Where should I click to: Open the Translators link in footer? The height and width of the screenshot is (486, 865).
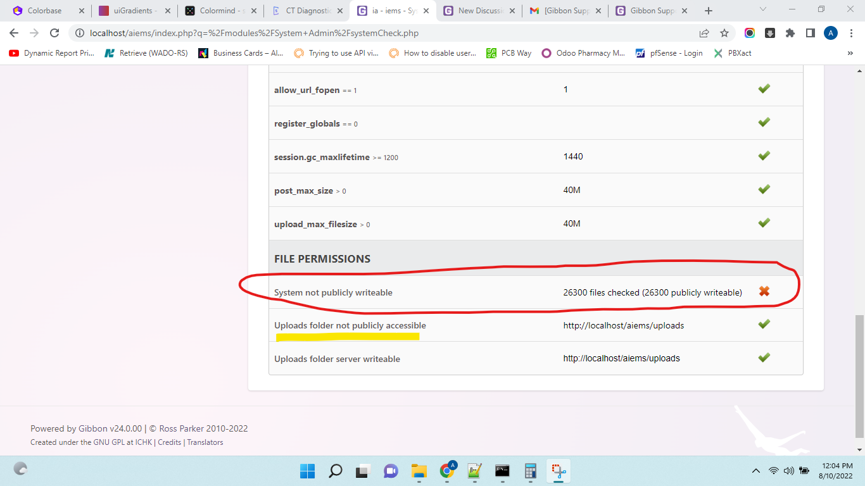[x=205, y=442]
